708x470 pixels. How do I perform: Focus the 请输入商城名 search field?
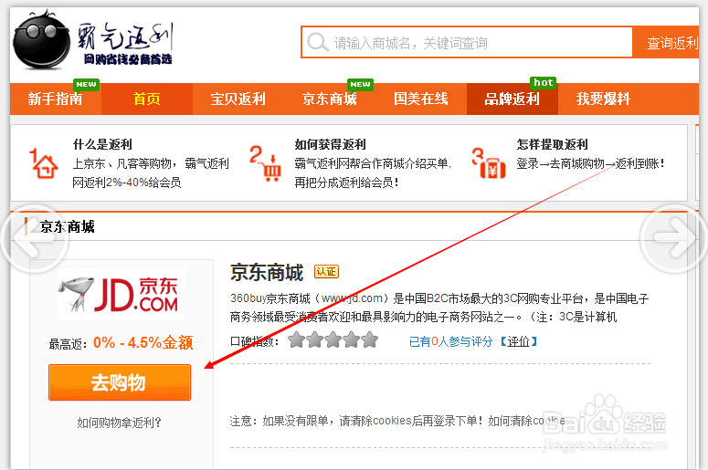pyautogui.click(x=467, y=42)
